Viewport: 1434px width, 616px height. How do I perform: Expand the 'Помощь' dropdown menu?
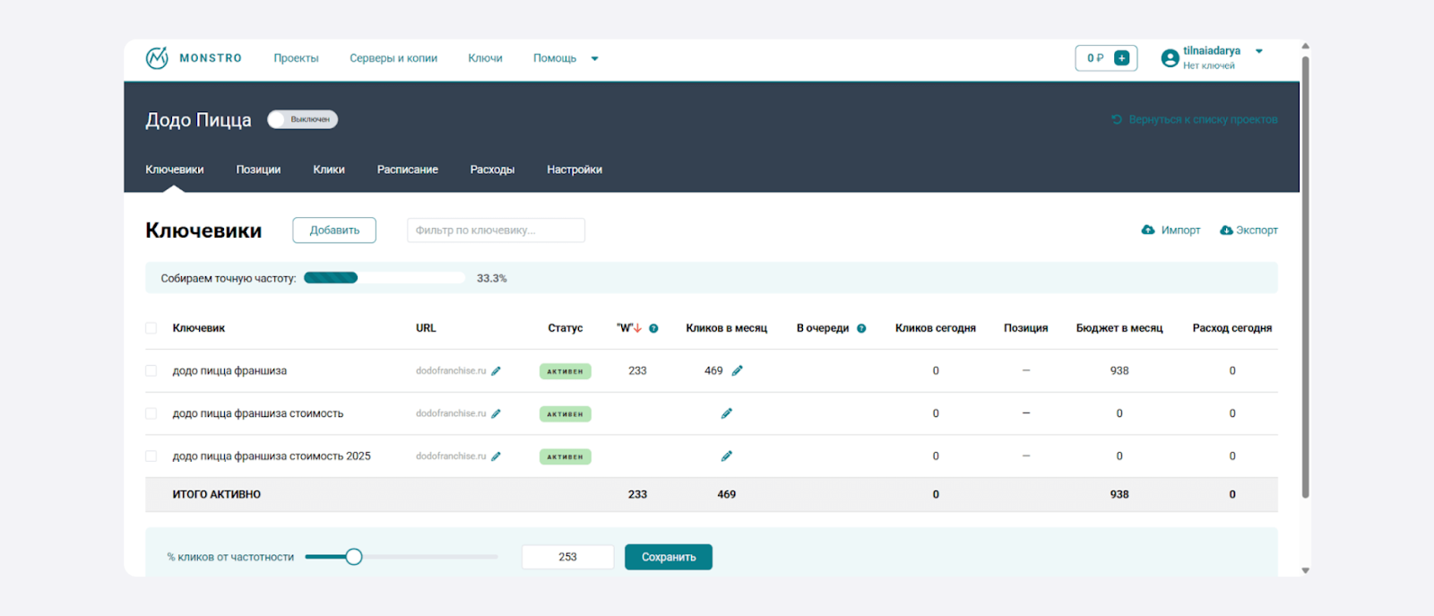[594, 59]
